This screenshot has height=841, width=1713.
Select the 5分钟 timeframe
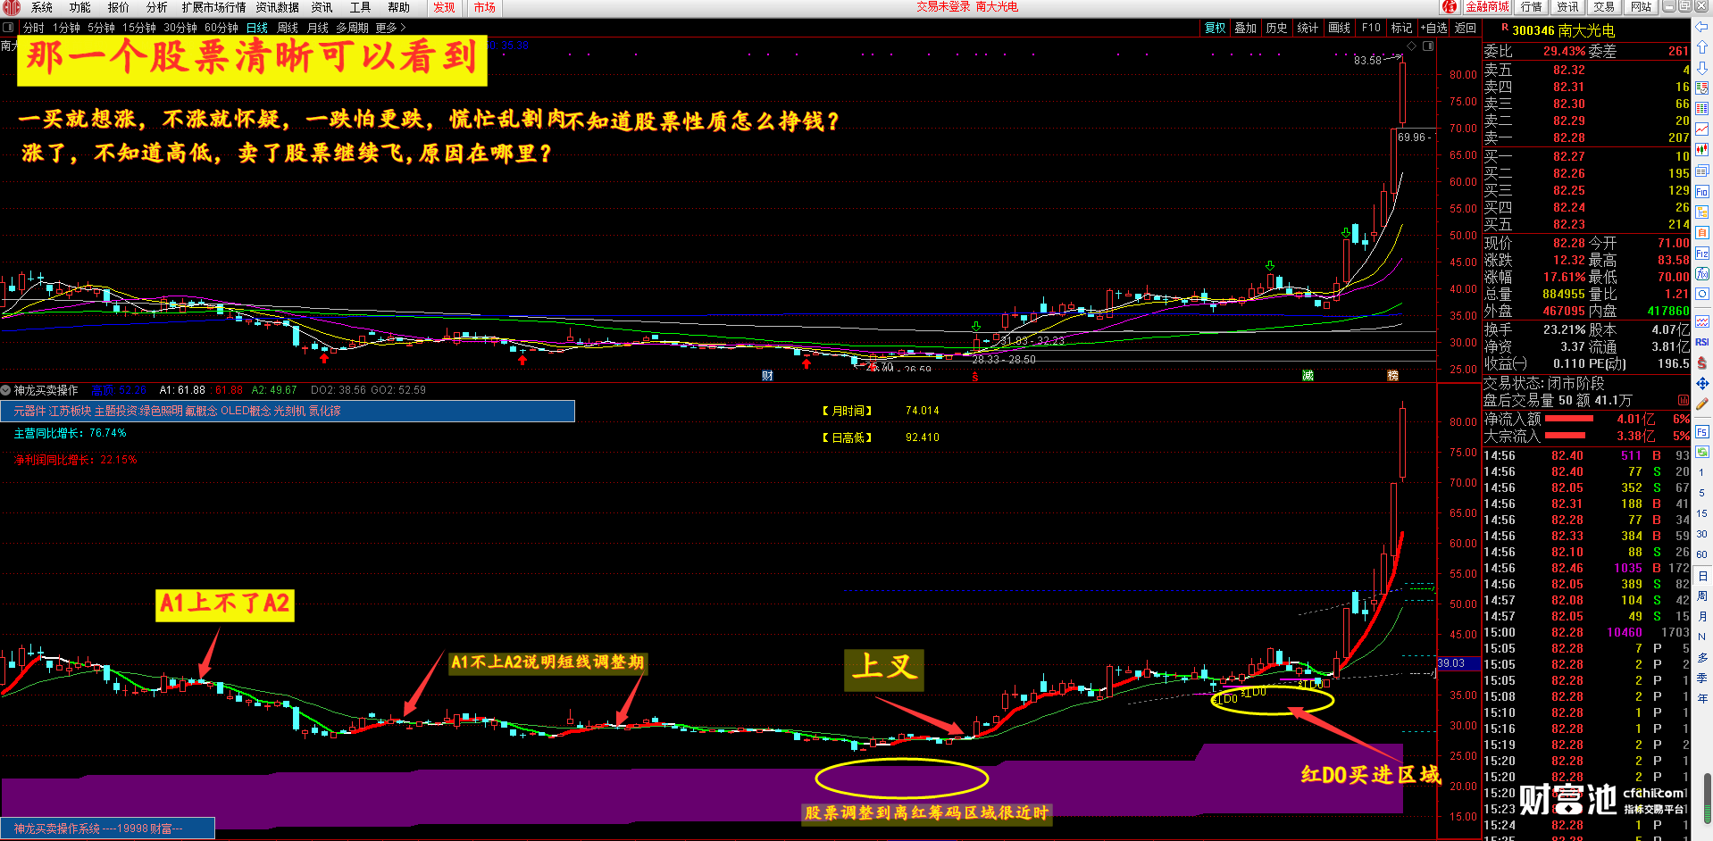pyautogui.click(x=101, y=28)
